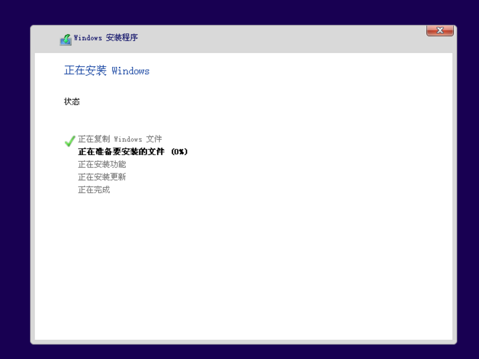Click the title text "Windows 安装程序"
479x359 pixels.
click(106, 38)
